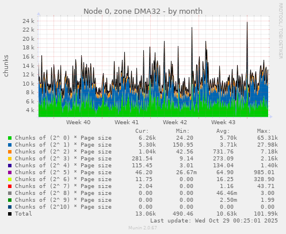Click the 'Cur:' column header
Viewport: 286px width, 234px height.
click(142, 131)
